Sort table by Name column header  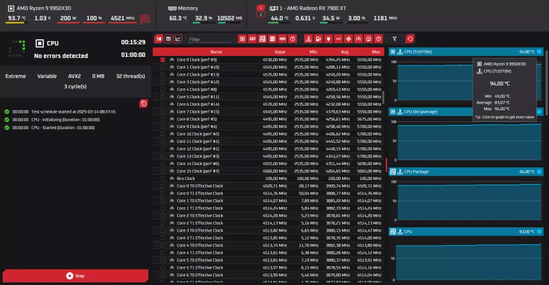[216, 52]
